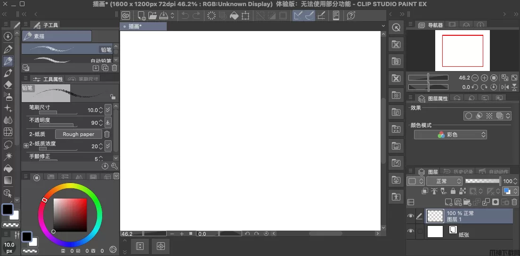Open the CLIP STUDIO spiral icon
The height and width of the screenshot is (256, 520).
click(x=126, y=16)
